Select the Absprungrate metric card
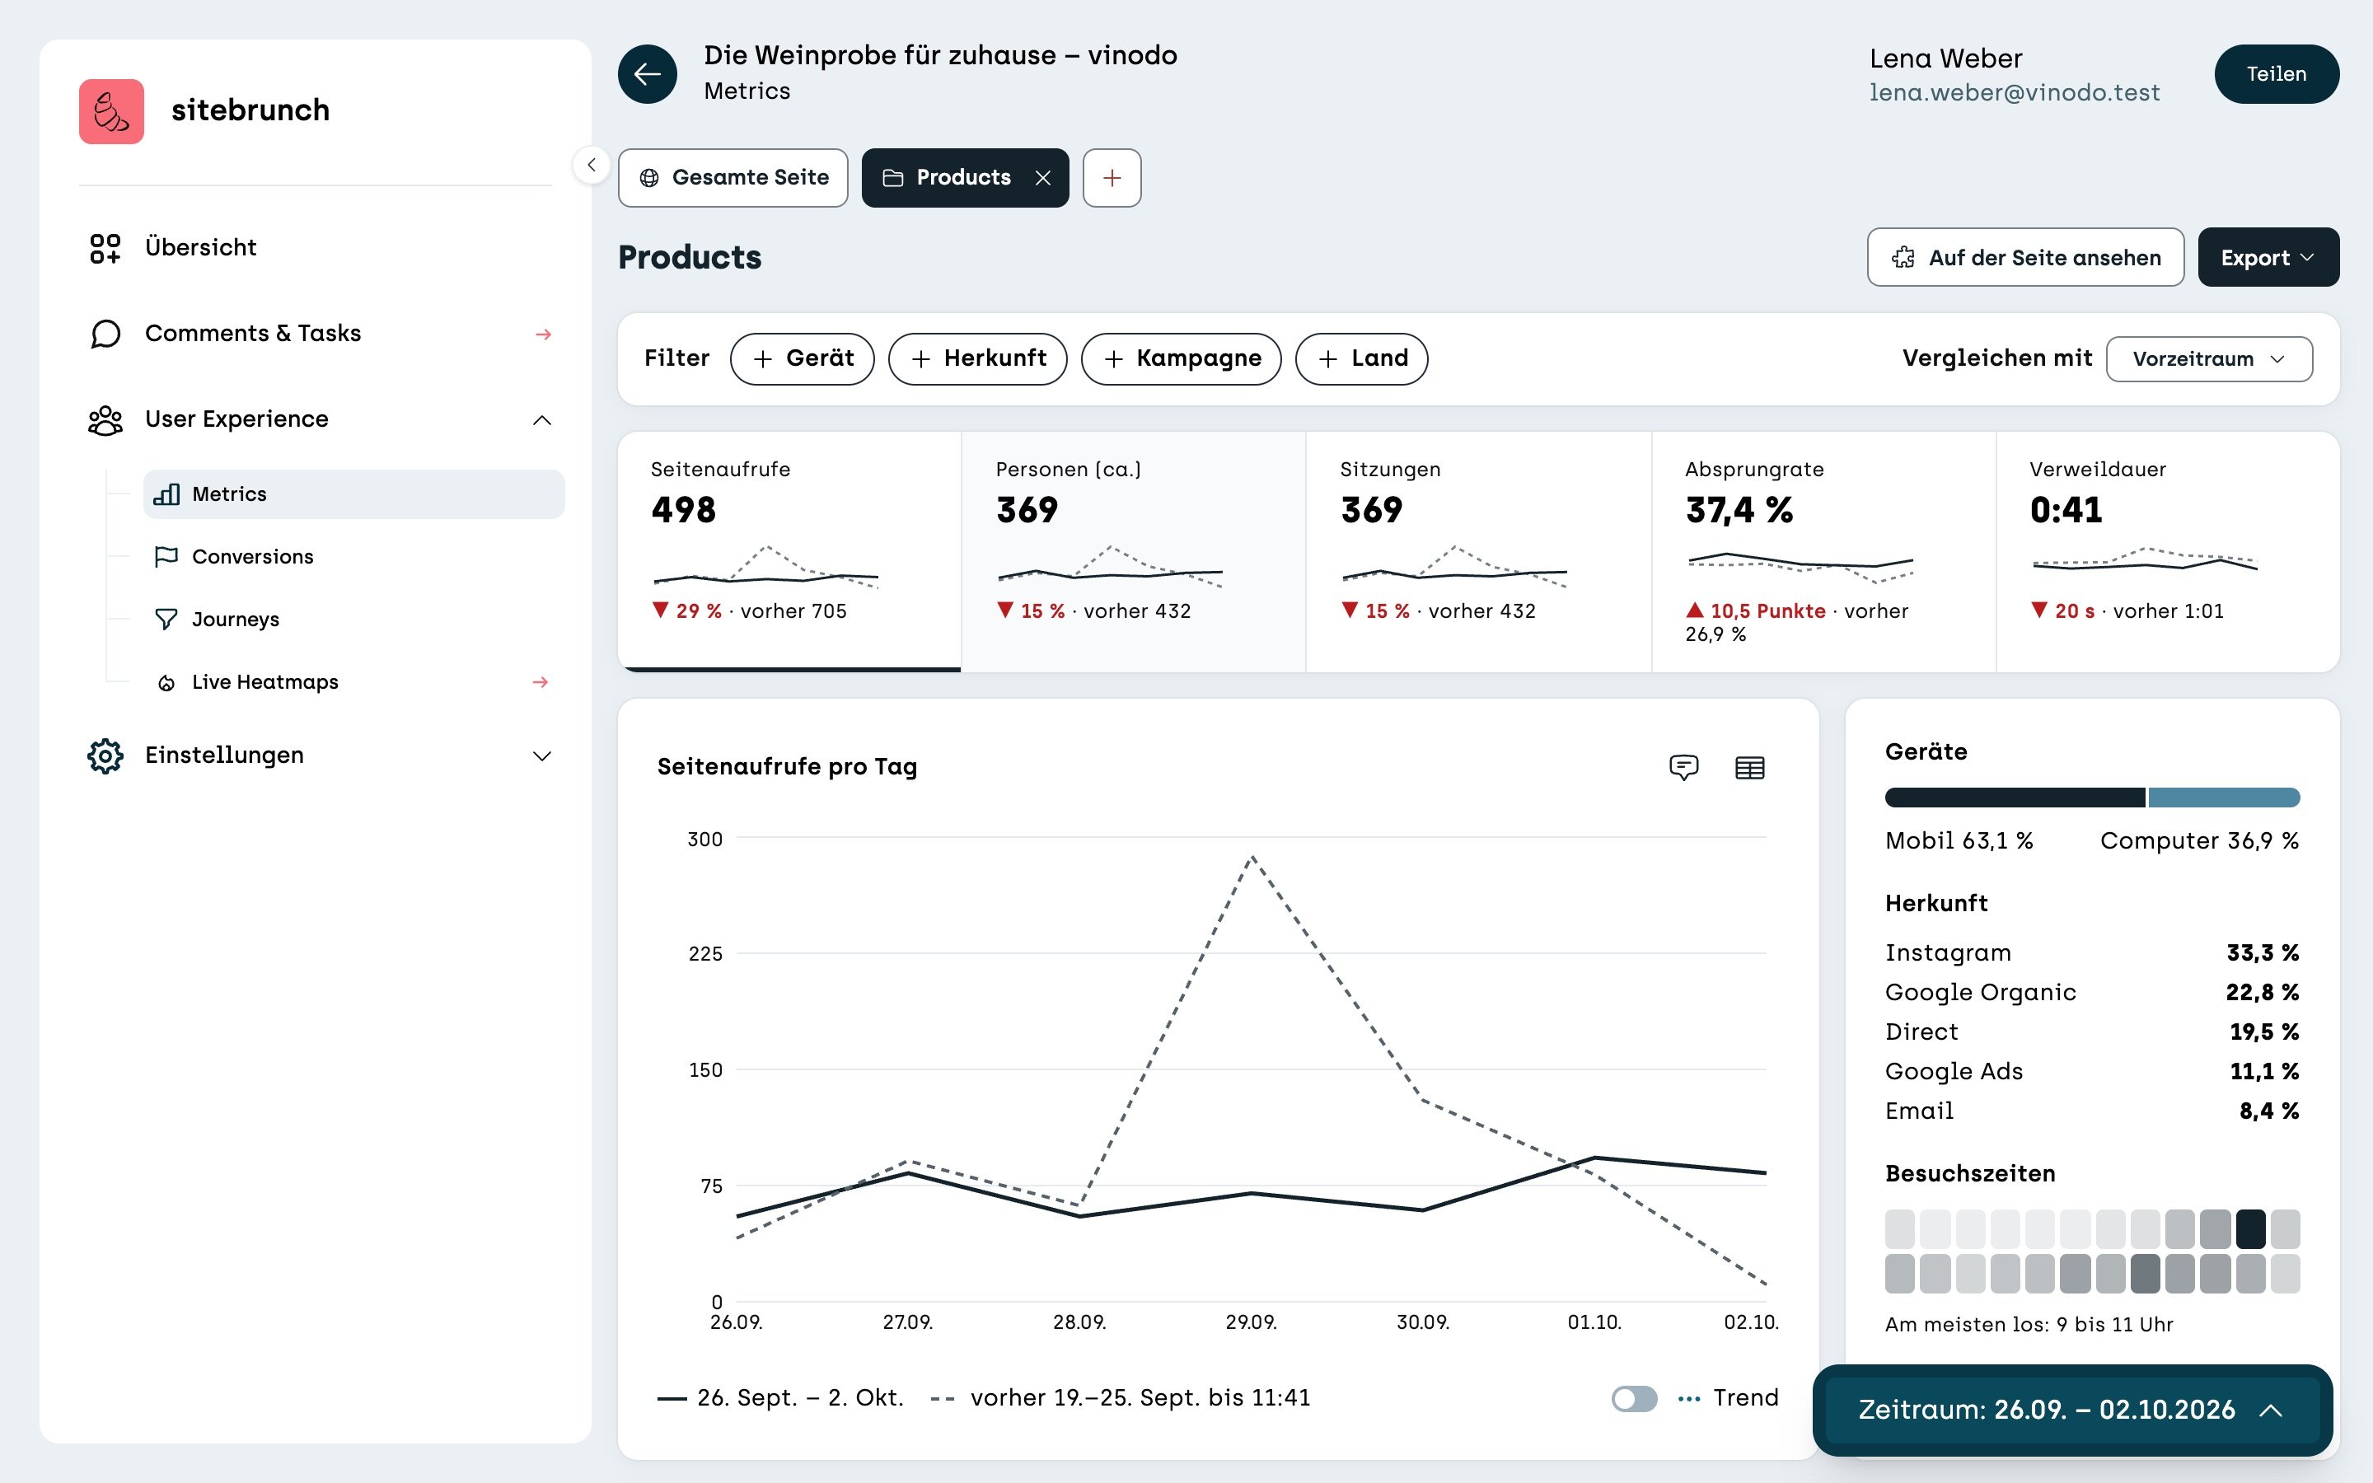The height and width of the screenshot is (1483, 2373). click(1823, 551)
